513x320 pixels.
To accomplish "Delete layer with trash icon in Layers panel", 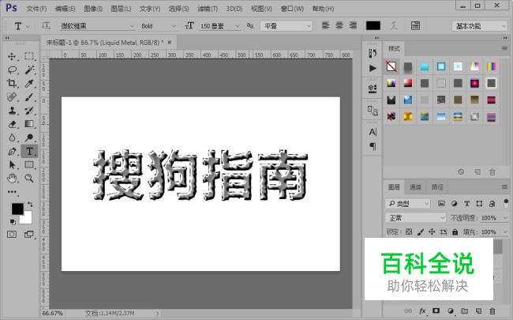I will 492,311.
